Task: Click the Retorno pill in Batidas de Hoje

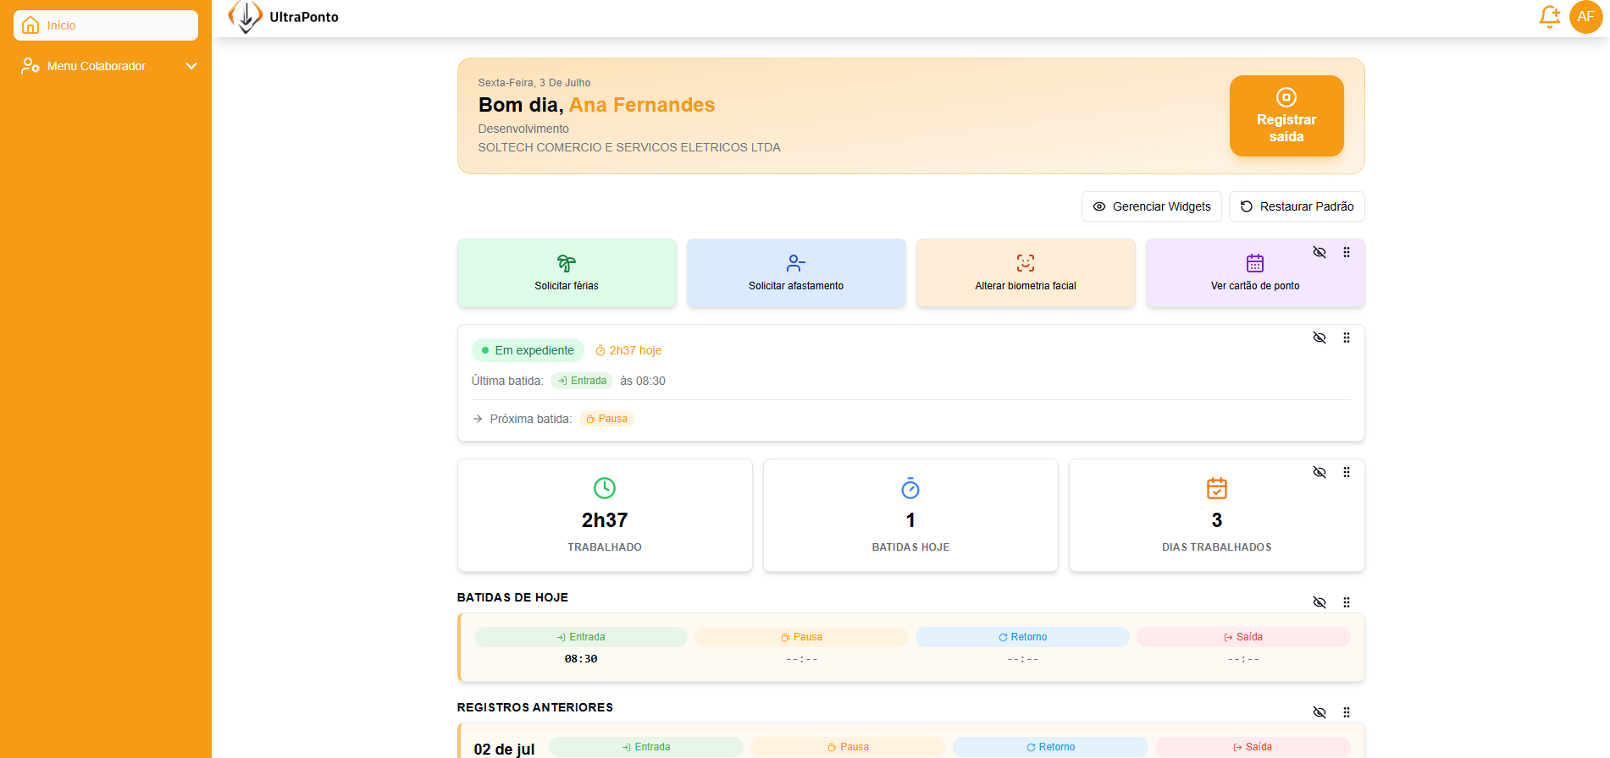Action: point(1023,637)
